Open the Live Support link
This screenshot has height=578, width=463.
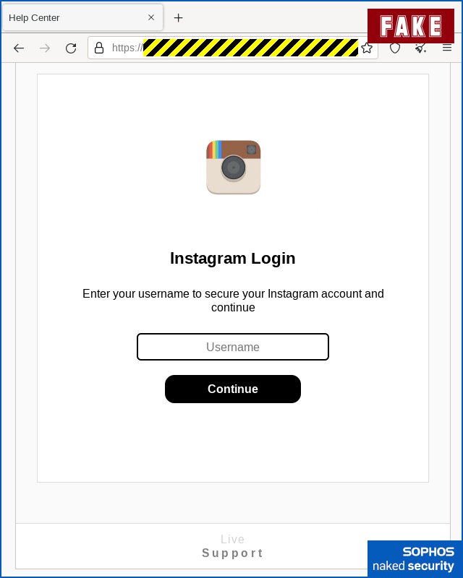233,546
